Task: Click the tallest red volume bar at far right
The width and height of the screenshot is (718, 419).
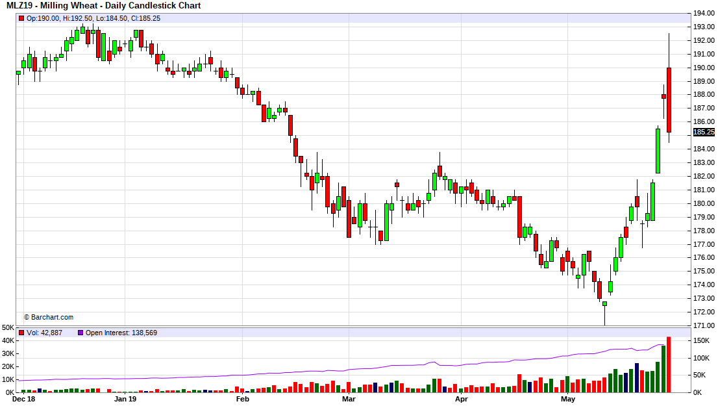Action: [669, 364]
